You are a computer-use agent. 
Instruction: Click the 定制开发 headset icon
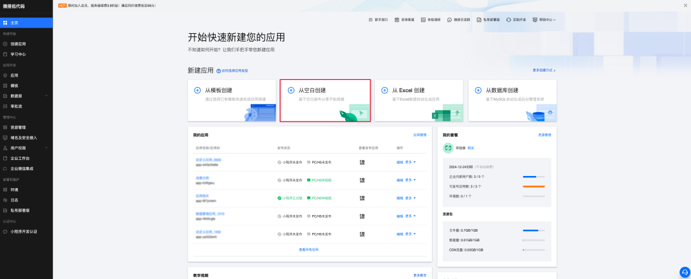point(509,19)
